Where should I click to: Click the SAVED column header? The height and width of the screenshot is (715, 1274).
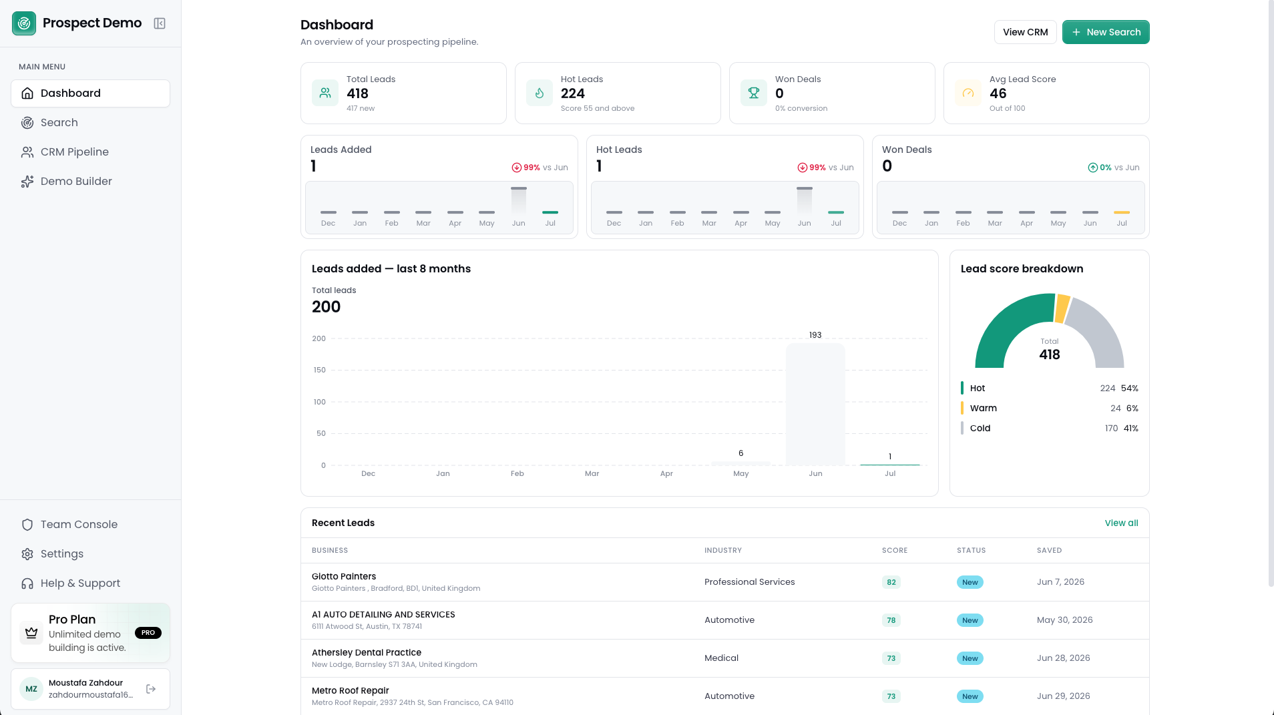tap(1049, 550)
